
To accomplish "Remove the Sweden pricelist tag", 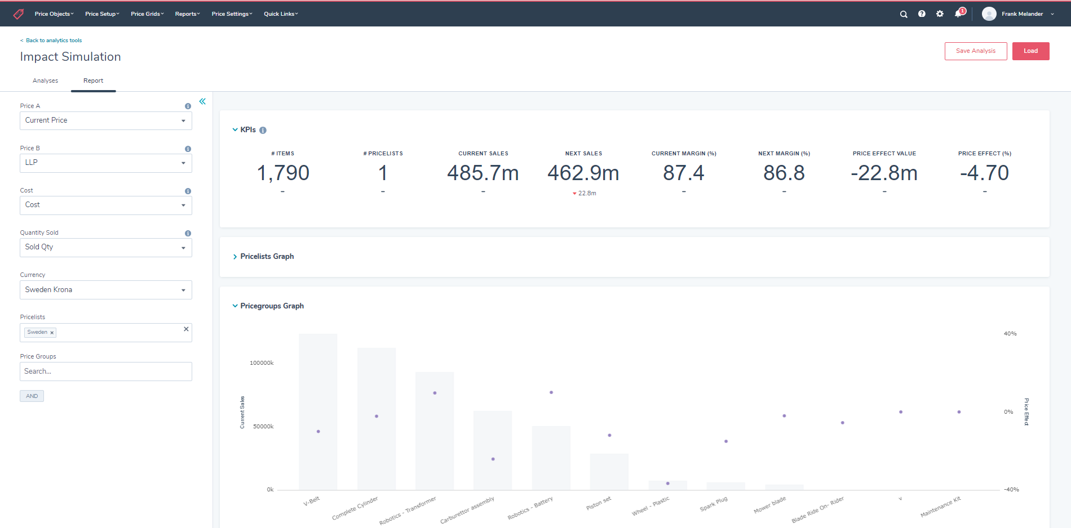I will click(x=52, y=333).
